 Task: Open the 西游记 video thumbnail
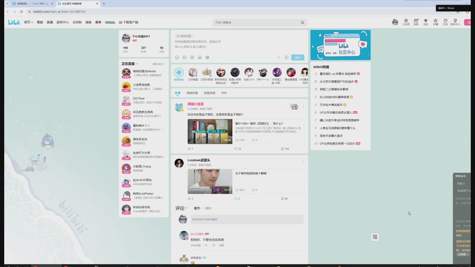[210, 131]
